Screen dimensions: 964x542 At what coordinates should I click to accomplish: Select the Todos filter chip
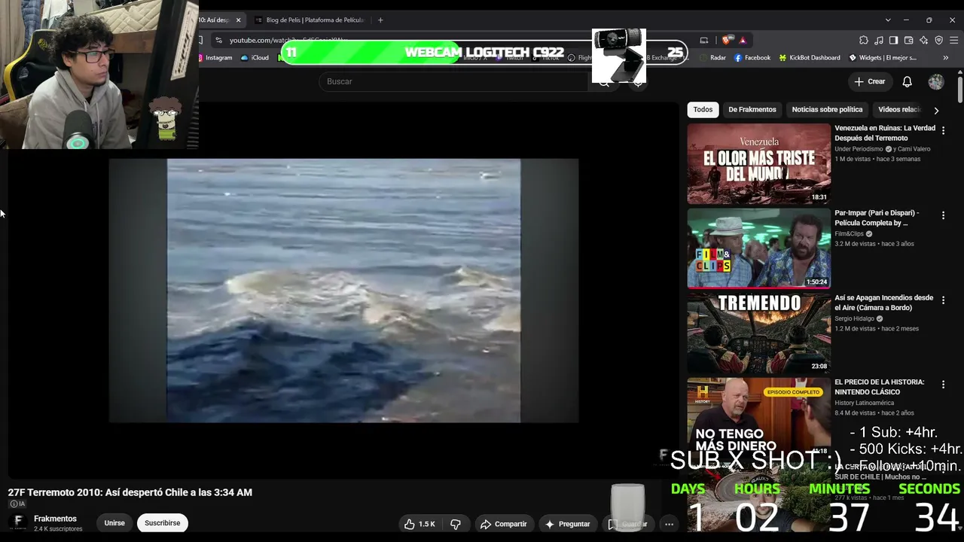703,110
